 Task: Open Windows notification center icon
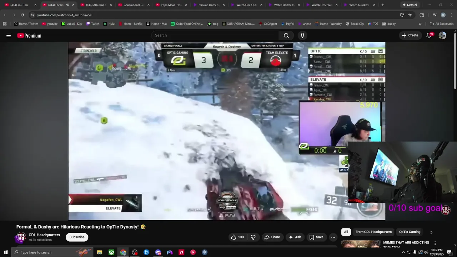450,252
